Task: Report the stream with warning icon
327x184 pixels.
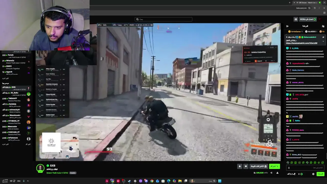Action: (x=277, y=173)
